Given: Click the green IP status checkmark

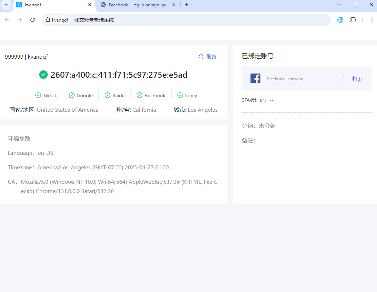Looking at the screenshot, I should pyautogui.click(x=43, y=75).
